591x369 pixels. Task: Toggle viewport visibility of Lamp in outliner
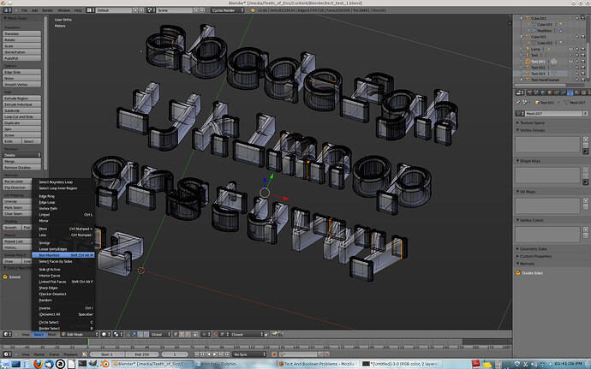571,49
